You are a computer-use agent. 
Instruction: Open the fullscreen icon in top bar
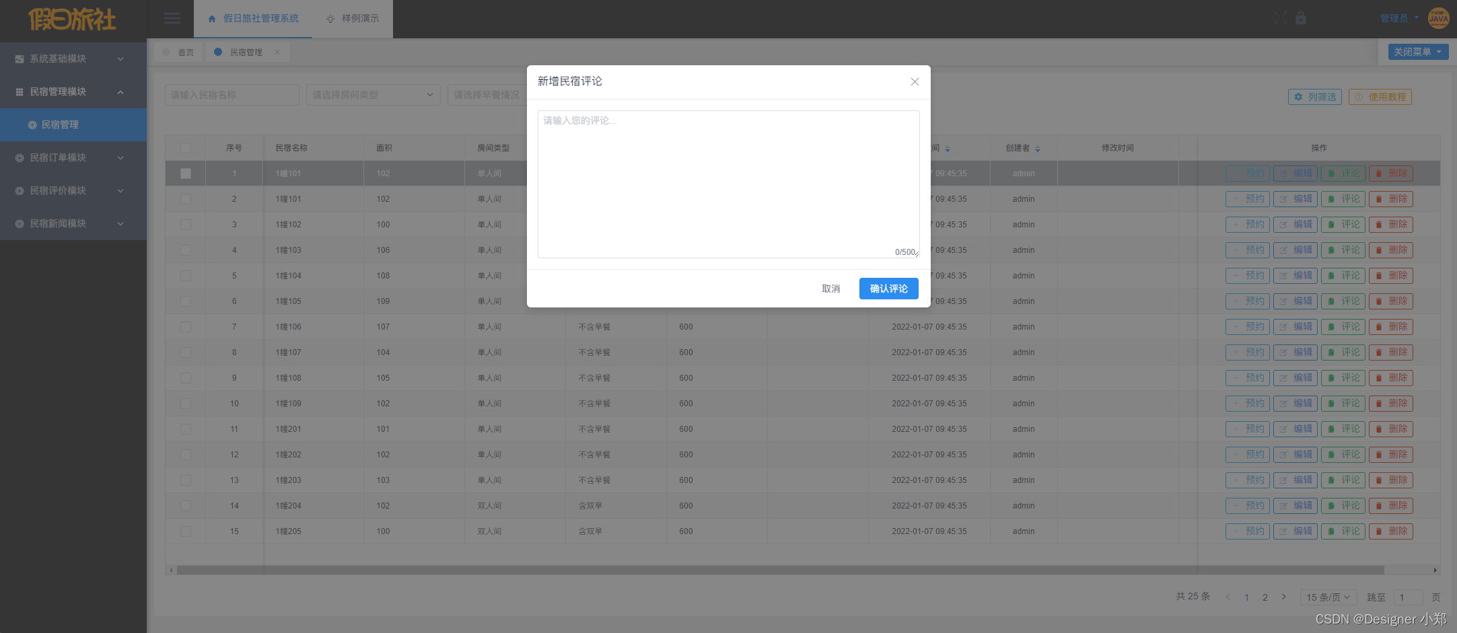[x=1280, y=18]
